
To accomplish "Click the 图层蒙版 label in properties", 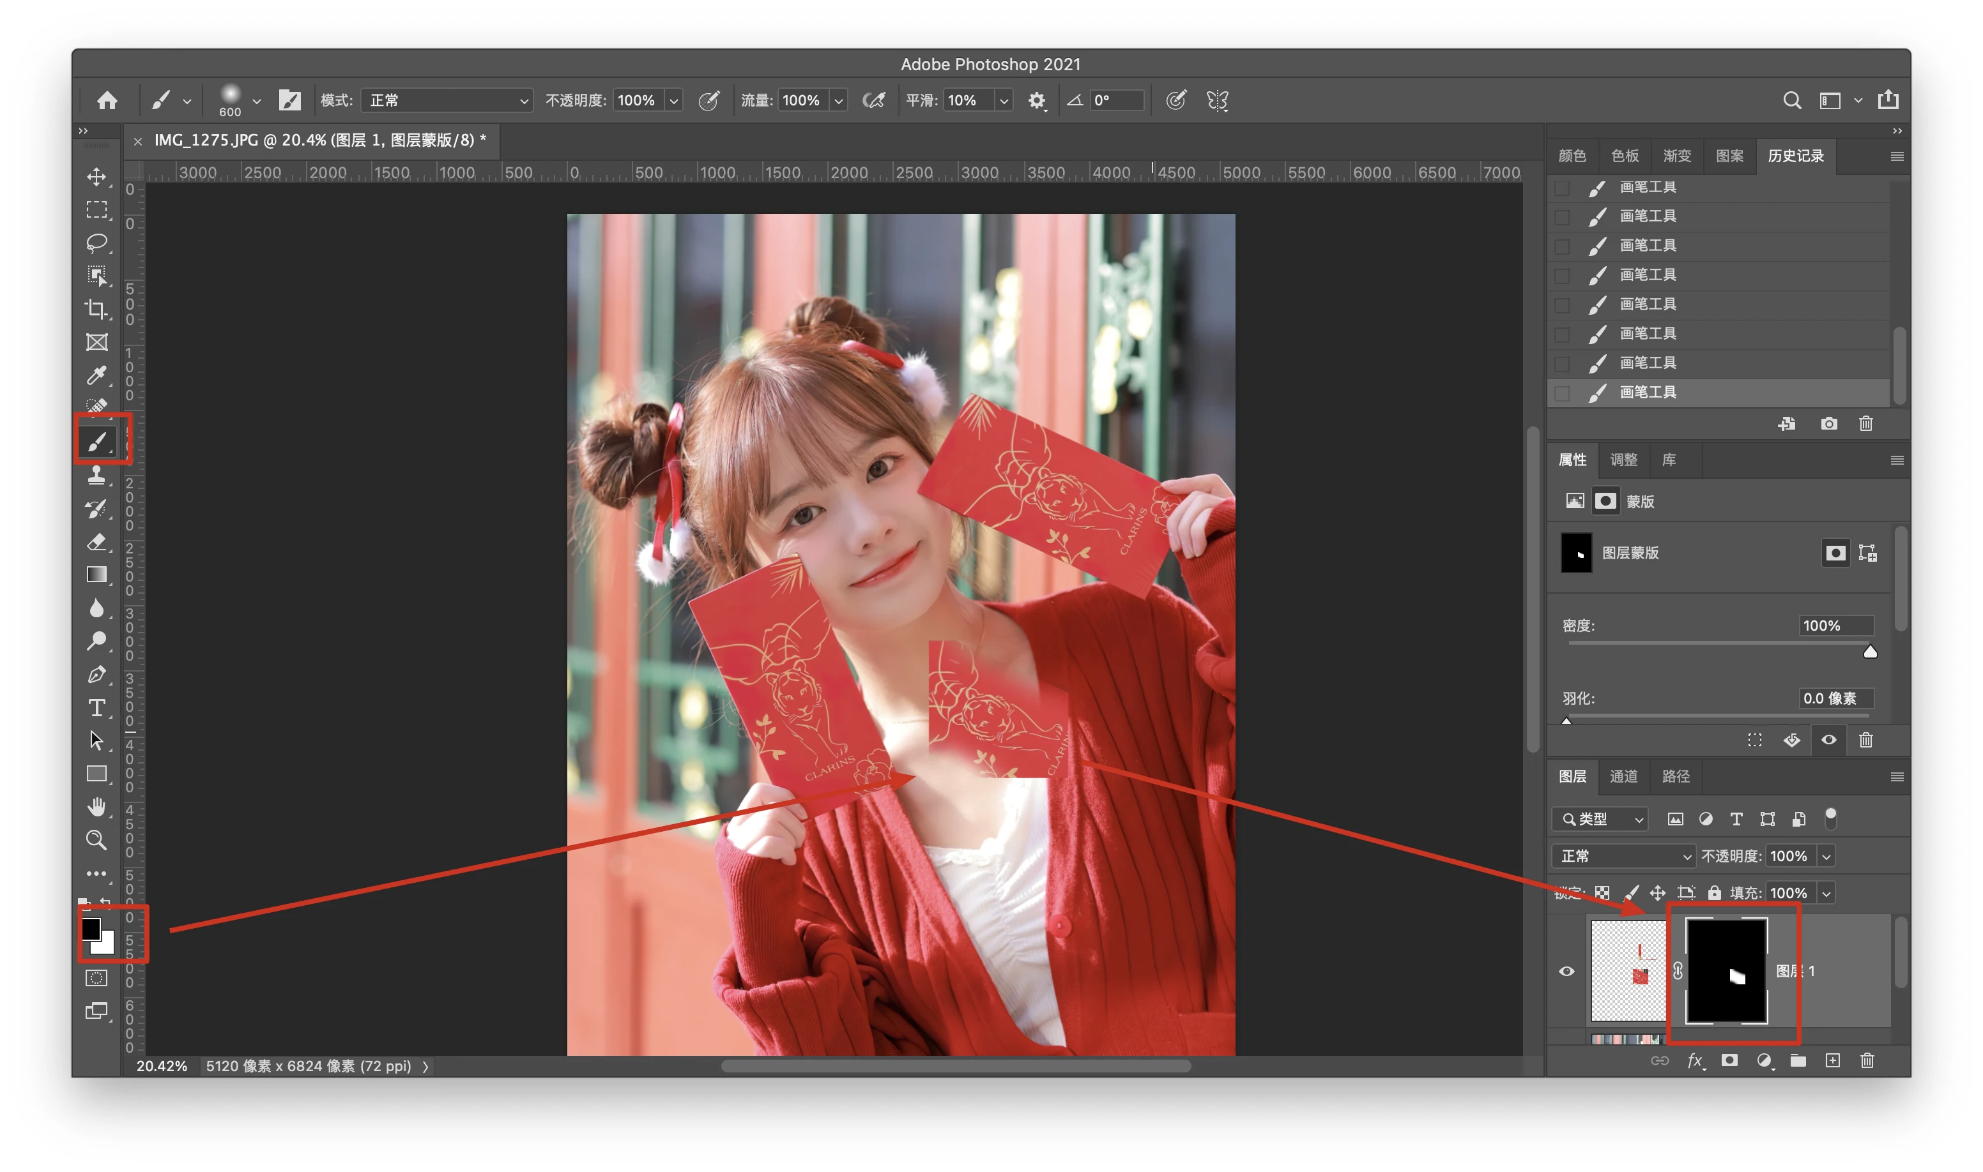I will (1630, 553).
